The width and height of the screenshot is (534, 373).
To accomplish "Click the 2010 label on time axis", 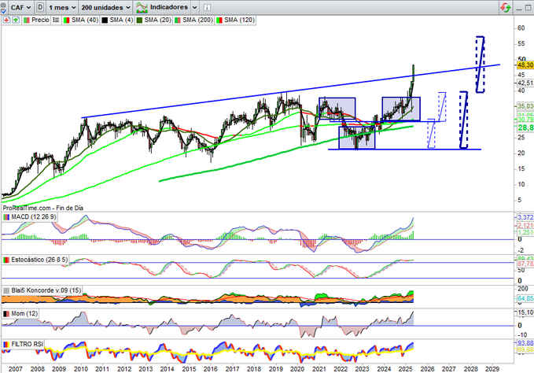I will click(x=81, y=369).
